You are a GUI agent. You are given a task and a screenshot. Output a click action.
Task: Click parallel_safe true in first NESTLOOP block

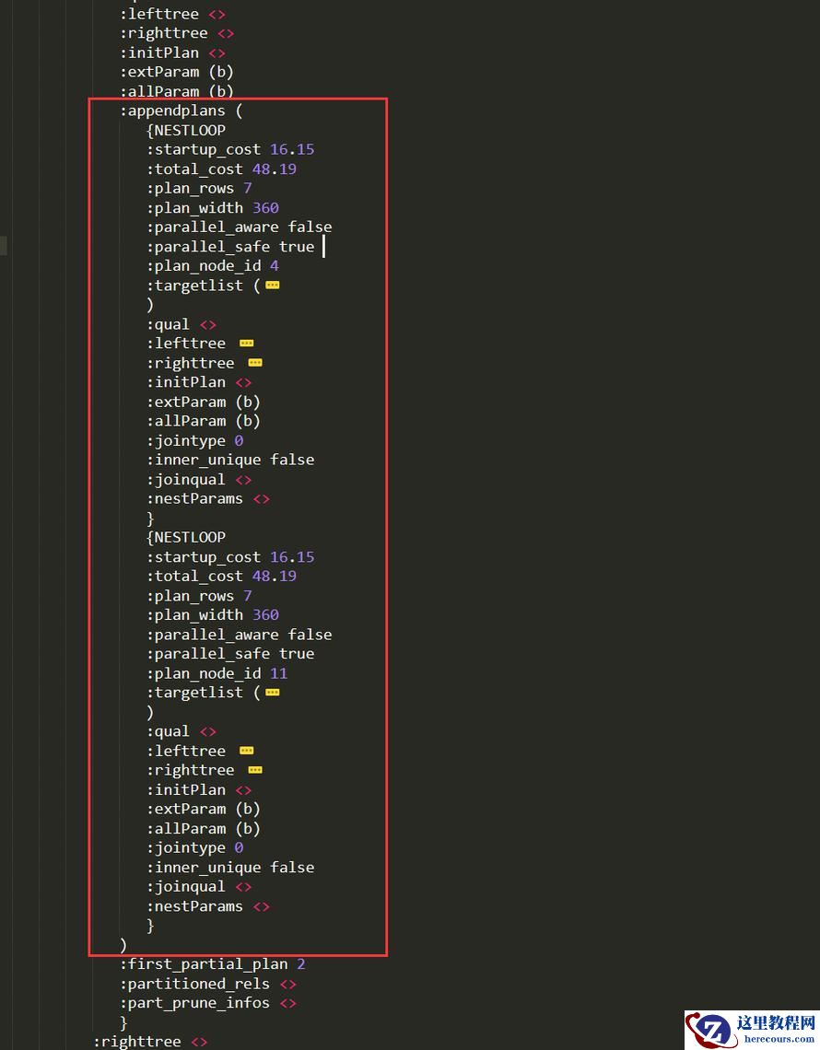(230, 247)
